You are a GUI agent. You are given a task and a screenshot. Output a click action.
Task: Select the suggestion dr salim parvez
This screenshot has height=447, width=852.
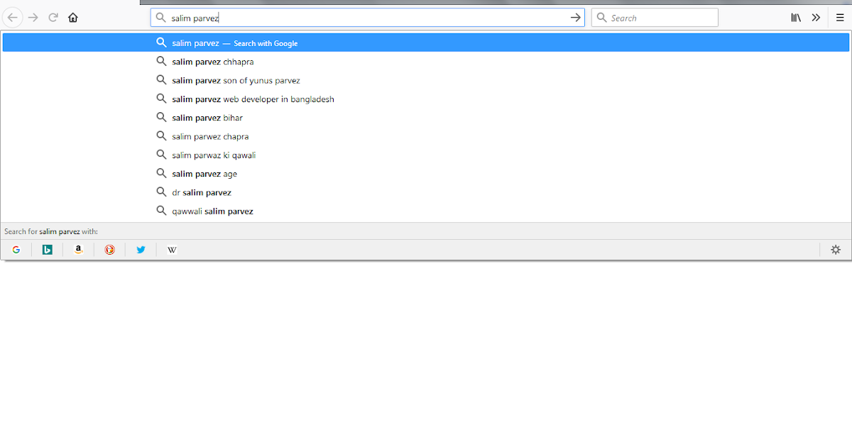click(x=201, y=192)
